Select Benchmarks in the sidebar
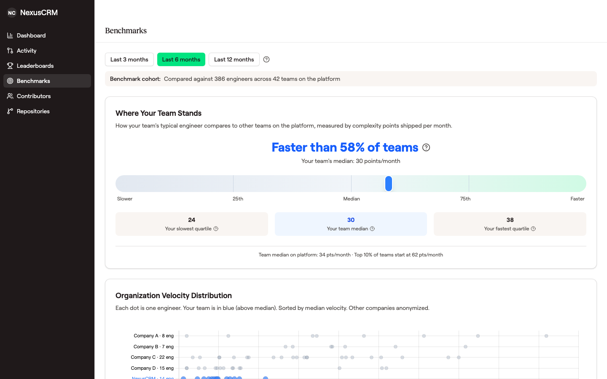 [47, 81]
